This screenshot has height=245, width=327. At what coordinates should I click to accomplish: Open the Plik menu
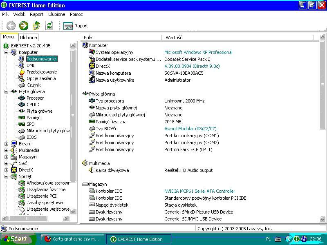coord(5,14)
